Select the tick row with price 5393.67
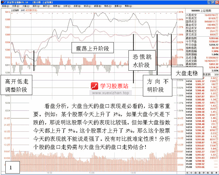Image resolution: width=219 pixels, height=175 pixels. 202,146
